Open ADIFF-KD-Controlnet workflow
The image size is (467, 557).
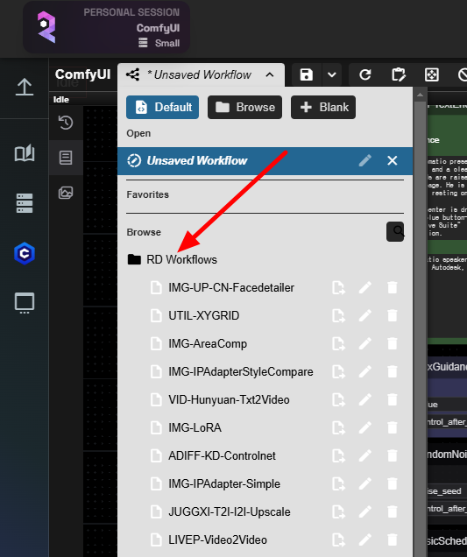[x=222, y=455]
